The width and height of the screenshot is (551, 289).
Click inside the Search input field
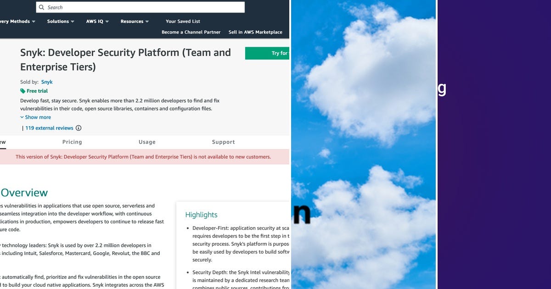(x=138, y=7)
